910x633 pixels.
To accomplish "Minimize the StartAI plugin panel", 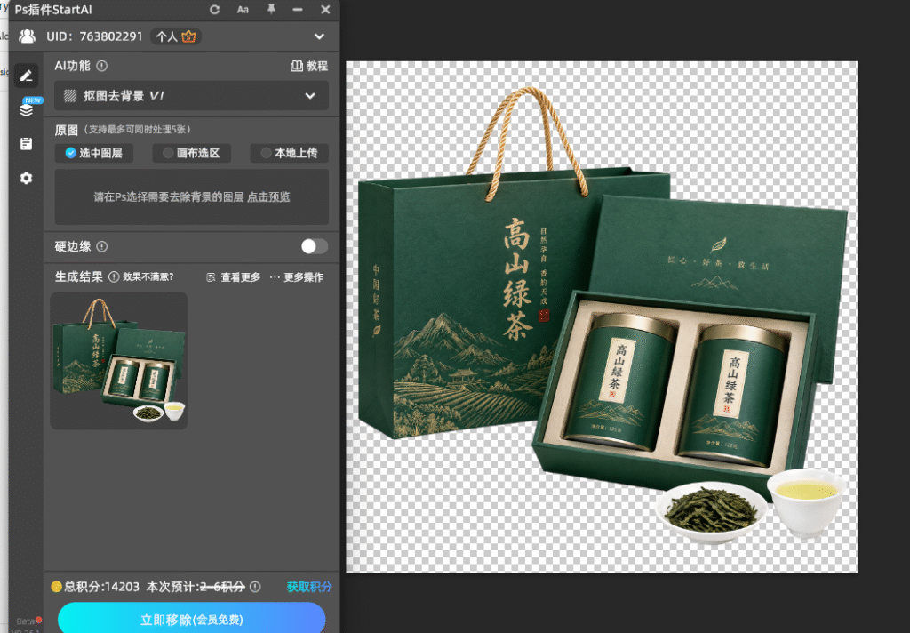I will pos(298,10).
